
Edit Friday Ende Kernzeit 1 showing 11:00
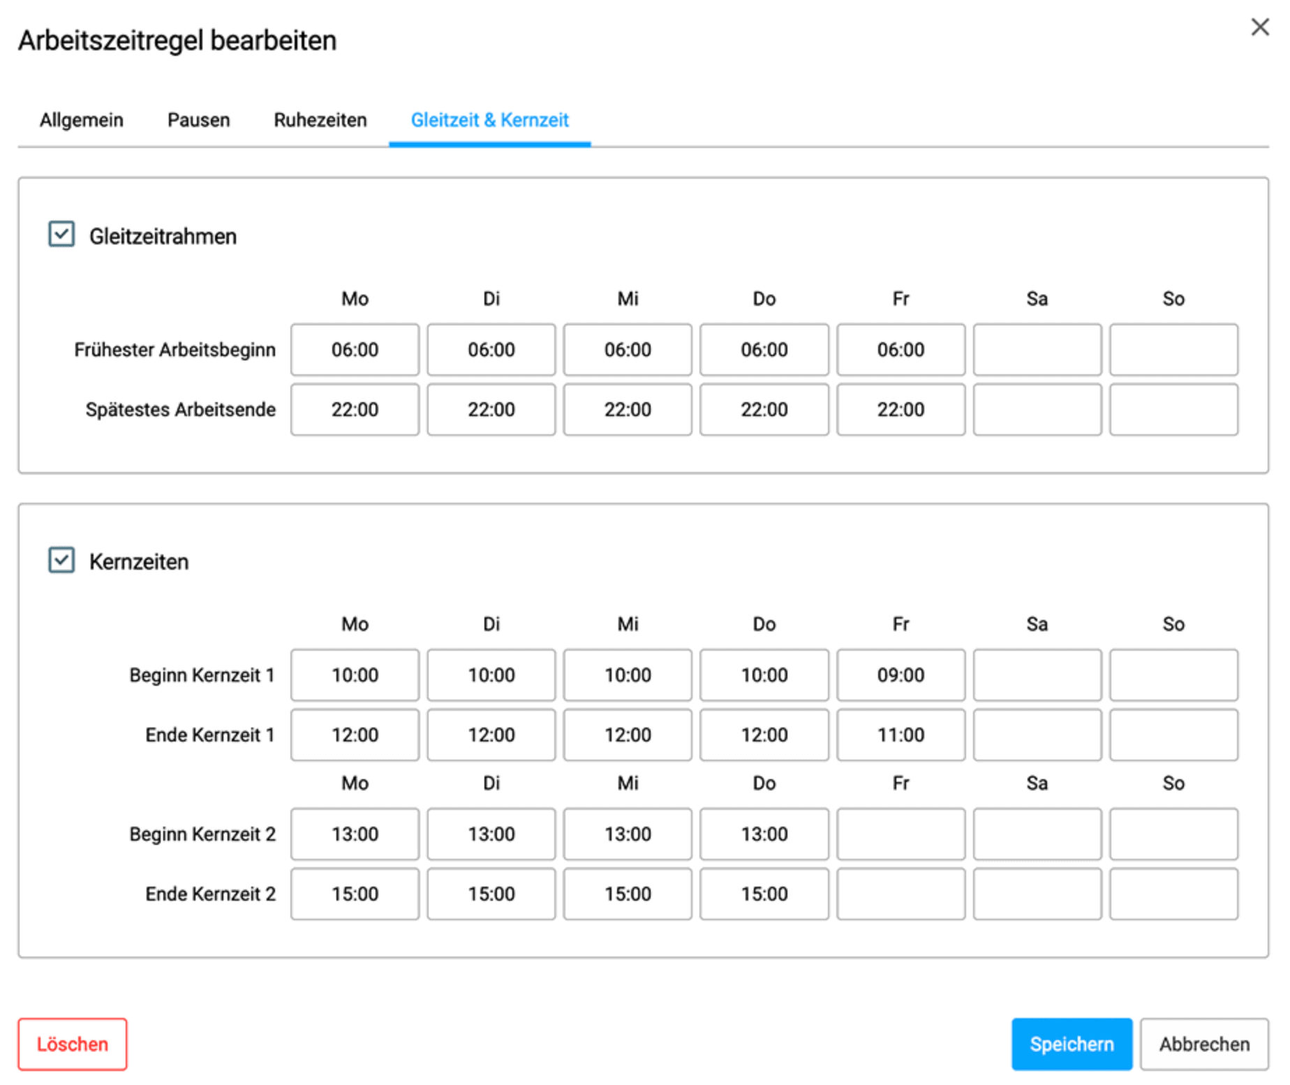coord(900,735)
